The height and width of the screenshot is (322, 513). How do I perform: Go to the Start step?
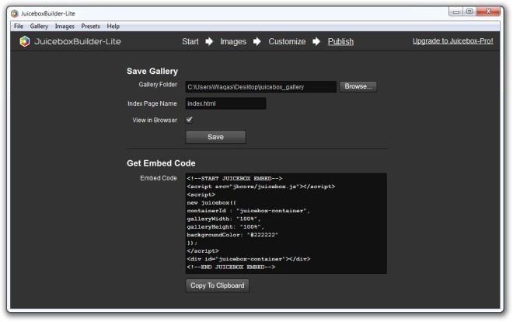click(190, 41)
